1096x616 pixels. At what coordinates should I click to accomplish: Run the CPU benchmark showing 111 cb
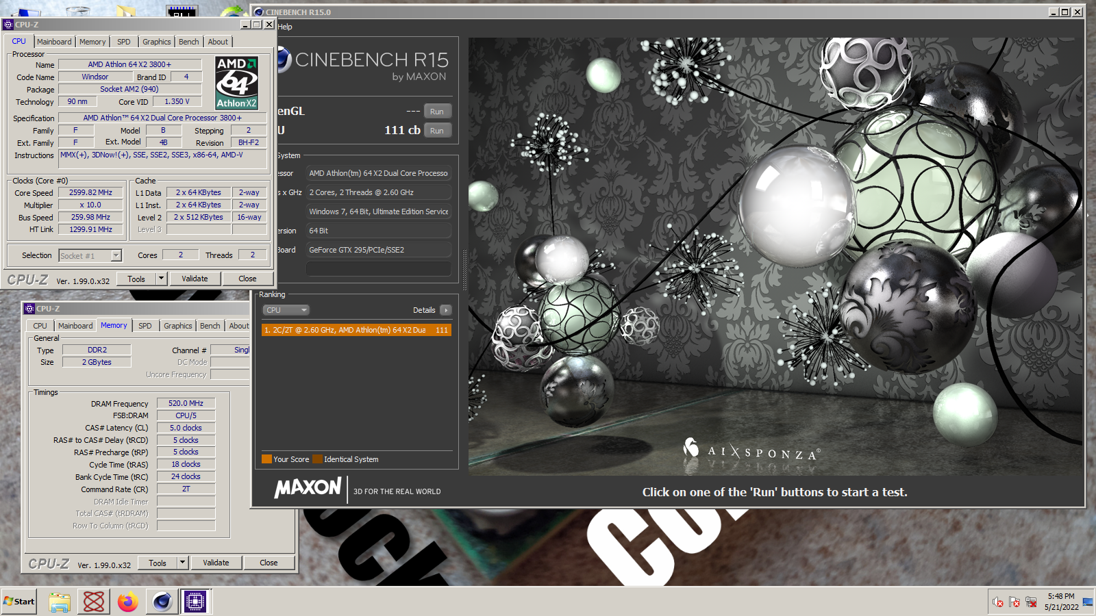437,131
